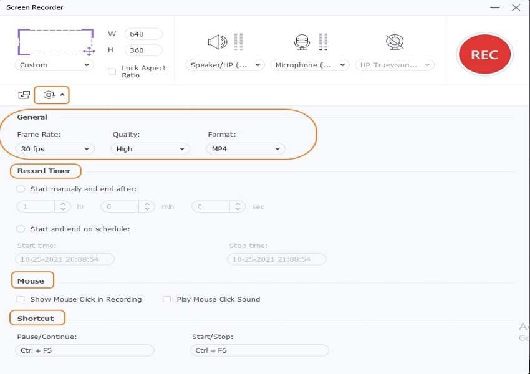The height and width of the screenshot is (374, 530).
Task: Open the Frame Rate 30 fps dropdown
Action: pyautogui.click(x=55, y=148)
